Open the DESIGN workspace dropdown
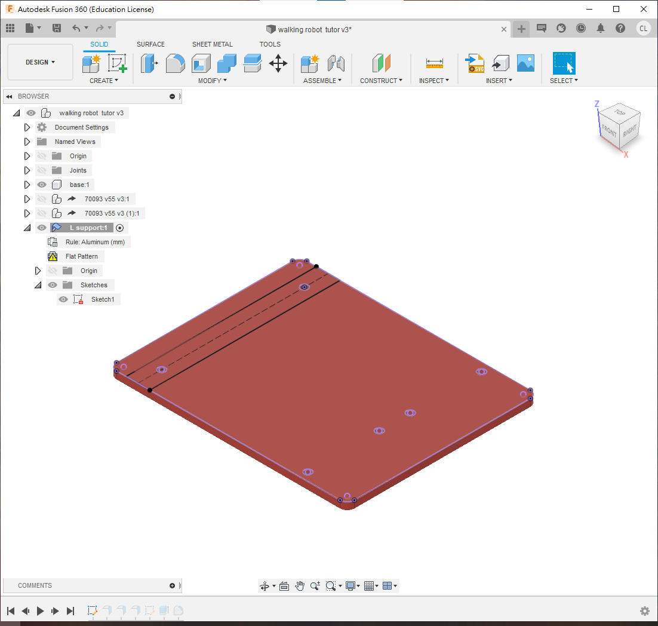The height and width of the screenshot is (626, 658). tap(40, 62)
